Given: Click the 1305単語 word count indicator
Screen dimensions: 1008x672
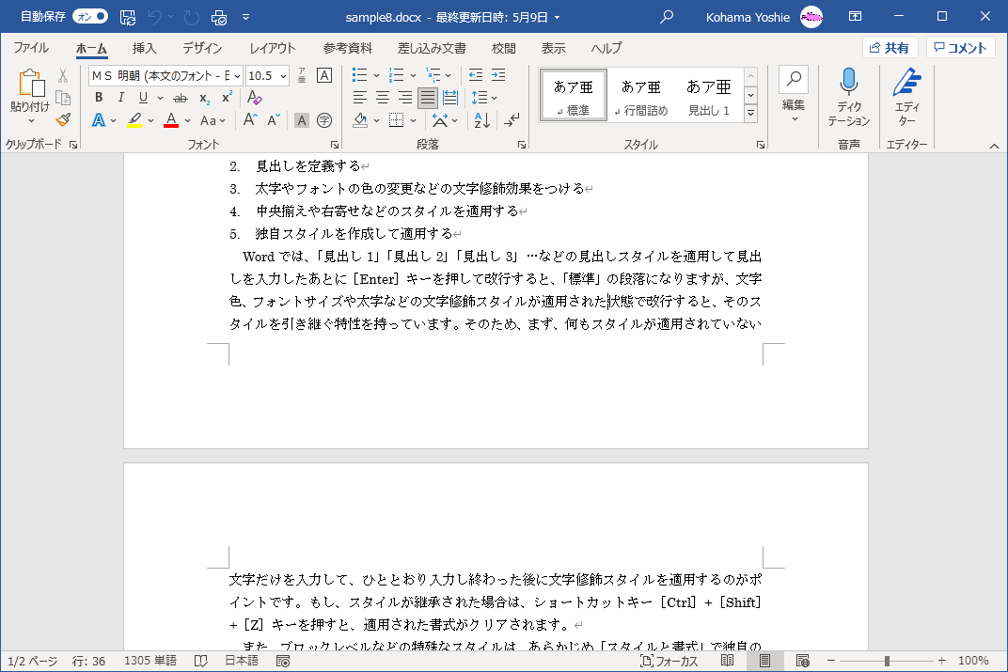Looking at the screenshot, I should 150,662.
